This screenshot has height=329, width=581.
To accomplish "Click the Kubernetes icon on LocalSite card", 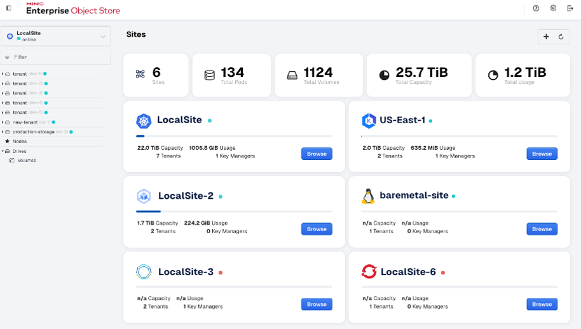I will pos(144,121).
